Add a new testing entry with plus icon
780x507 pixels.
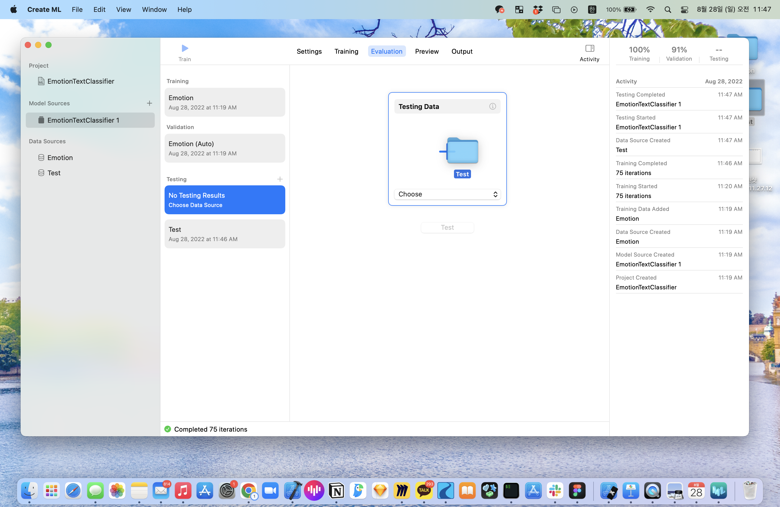pyautogui.click(x=280, y=179)
